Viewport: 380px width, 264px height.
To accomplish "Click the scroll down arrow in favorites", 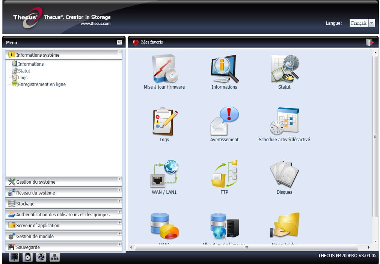I will (x=375, y=241).
